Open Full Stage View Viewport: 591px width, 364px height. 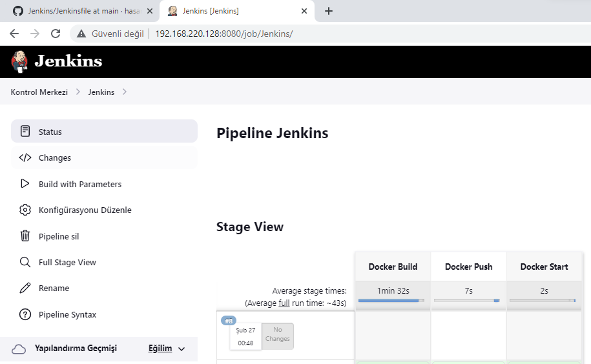point(104,262)
